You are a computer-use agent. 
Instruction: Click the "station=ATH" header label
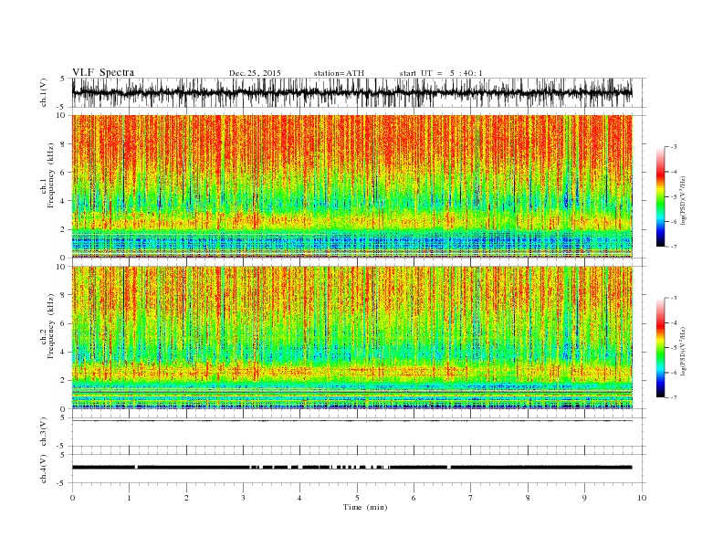pos(339,73)
